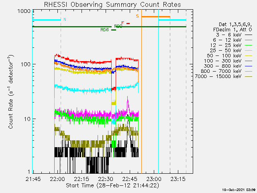This screenshot has height=193, width=257.
Task: Click the '19-Oct-2021 03:59' timestamp
Action: [239, 190]
